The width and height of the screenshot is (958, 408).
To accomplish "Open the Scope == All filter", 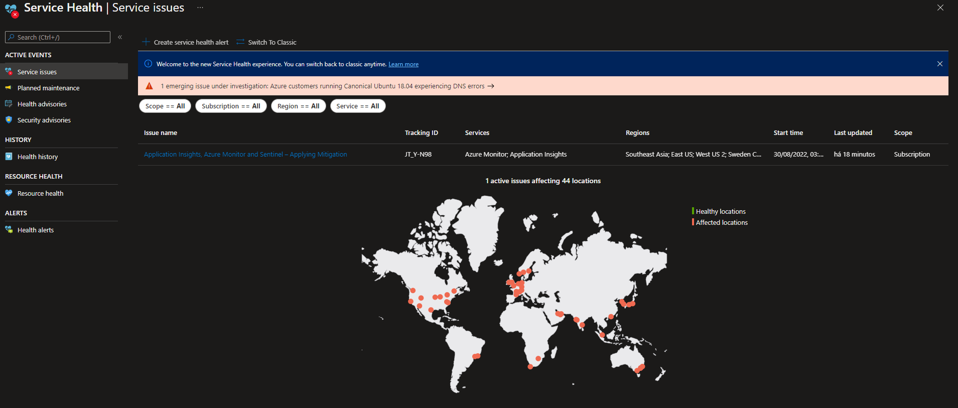I will click(165, 106).
